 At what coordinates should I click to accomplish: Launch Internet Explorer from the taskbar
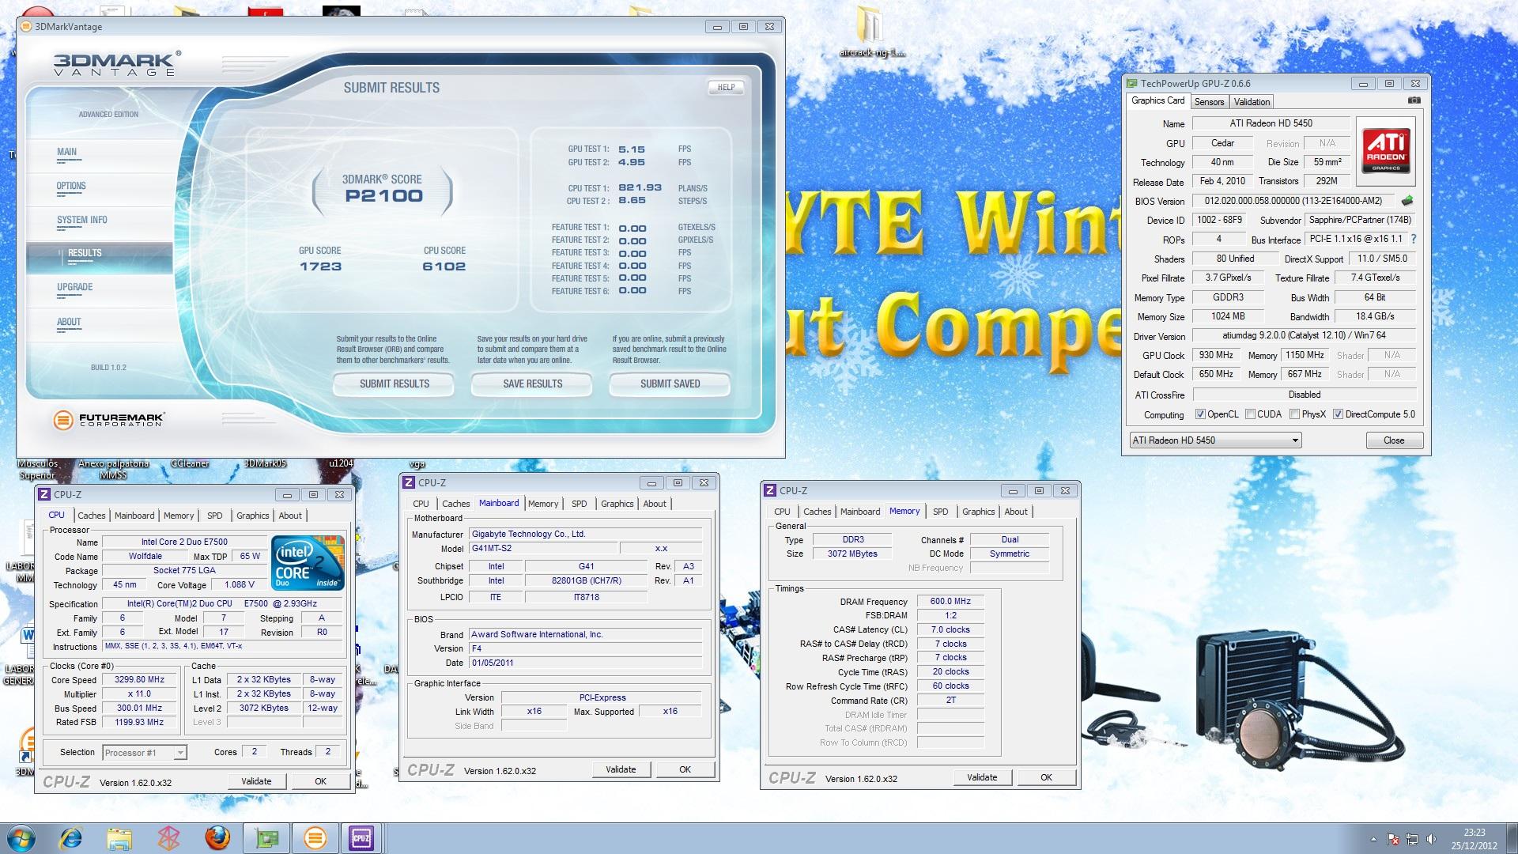coord(71,838)
